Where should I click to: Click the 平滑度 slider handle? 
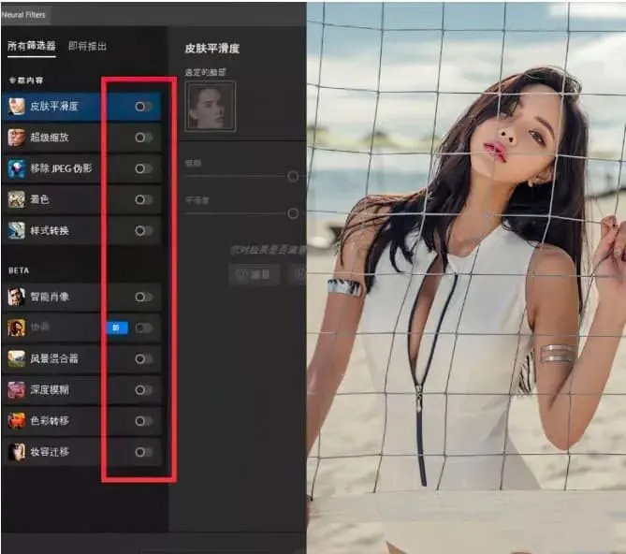coord(293,213)
